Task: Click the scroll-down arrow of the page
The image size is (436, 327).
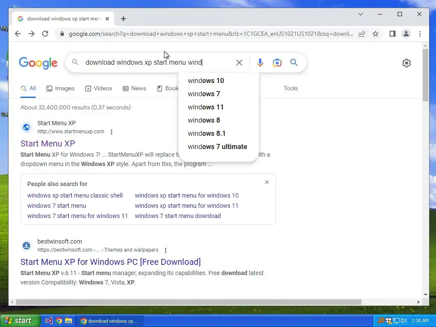Action: (425, 295)
